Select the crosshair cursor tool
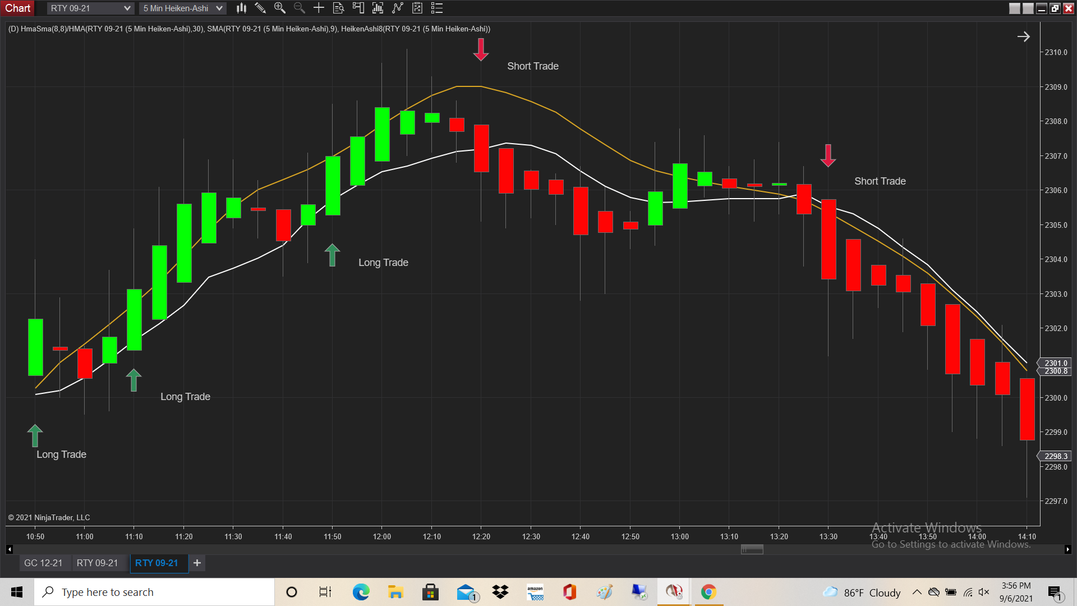Screen dimensions: 1077x606 pos(319,8)
